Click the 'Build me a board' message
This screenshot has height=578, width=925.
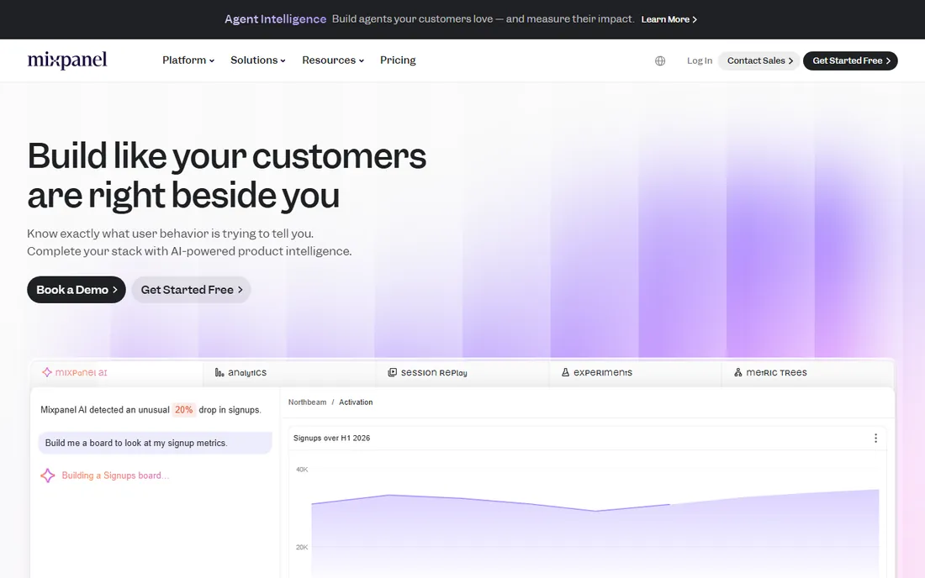(156, 443)
